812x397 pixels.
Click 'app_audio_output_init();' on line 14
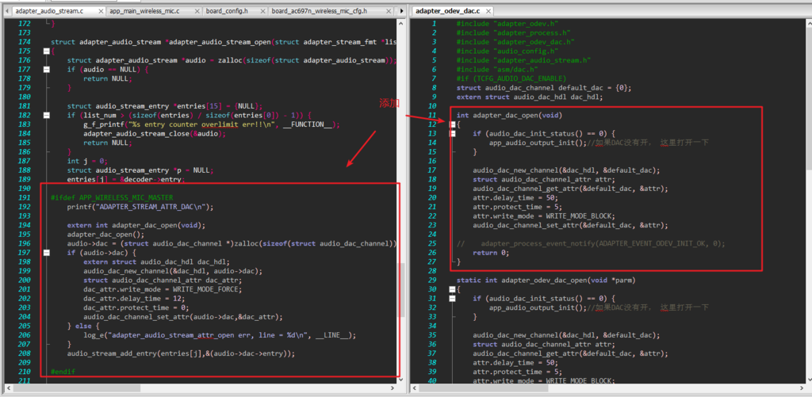pyautogui.click(x=538, y=143)
